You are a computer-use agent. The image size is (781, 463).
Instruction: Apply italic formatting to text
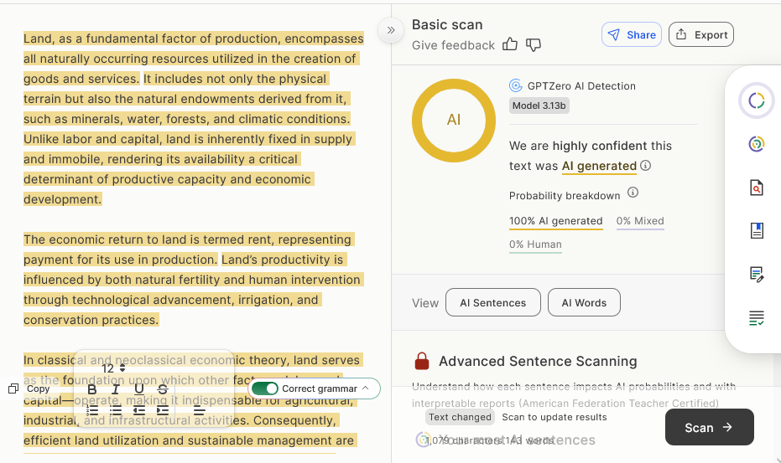(x=116, y=389)
